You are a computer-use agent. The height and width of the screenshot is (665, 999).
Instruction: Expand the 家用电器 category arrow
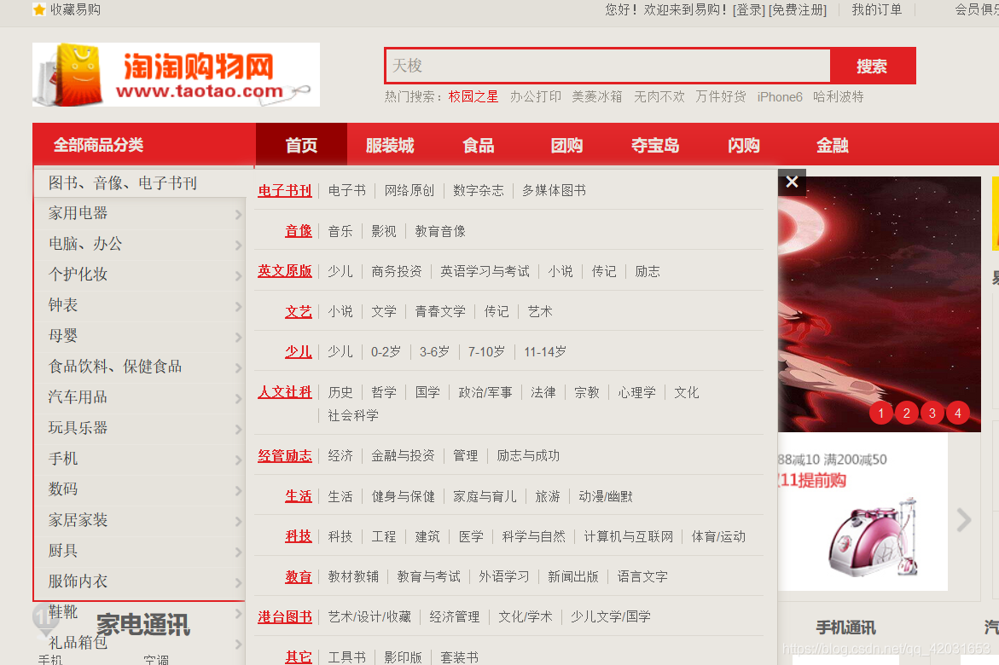(238, 215)
